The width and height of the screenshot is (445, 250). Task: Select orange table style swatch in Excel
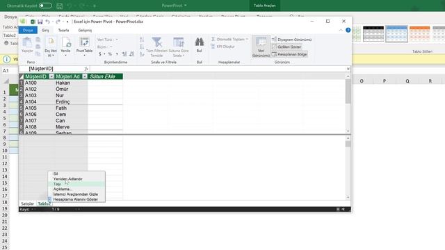click(420, 33)
